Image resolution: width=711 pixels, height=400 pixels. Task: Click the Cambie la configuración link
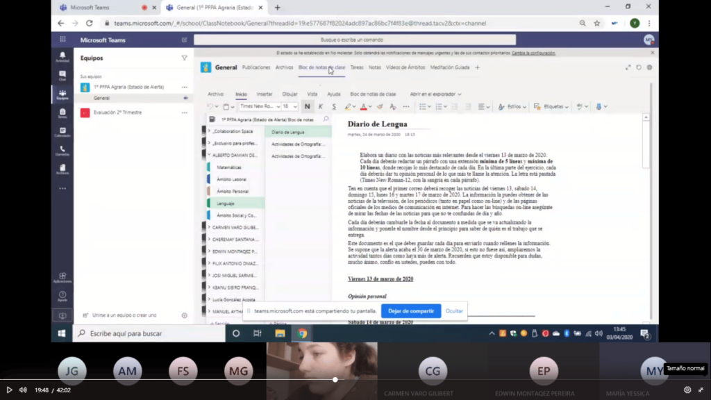[533, 53]
